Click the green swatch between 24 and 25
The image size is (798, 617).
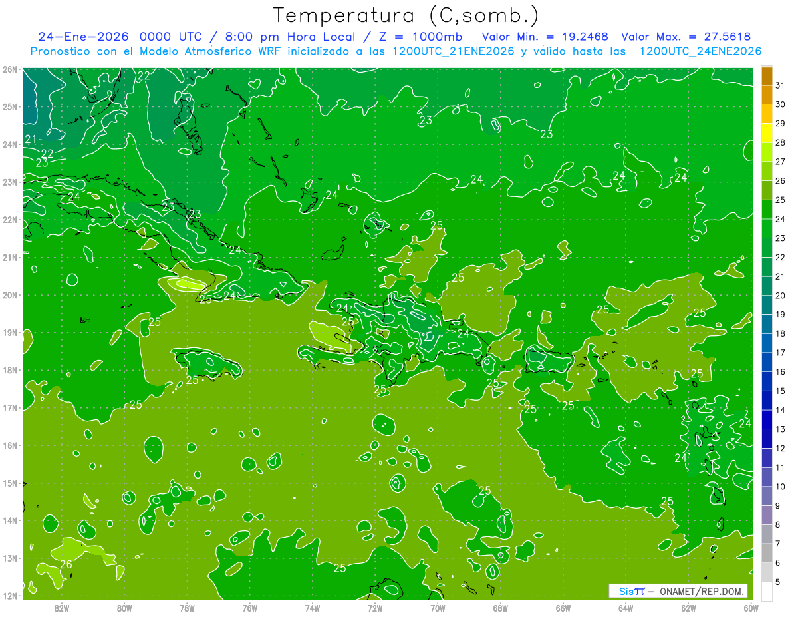click(x=767, y=210)
